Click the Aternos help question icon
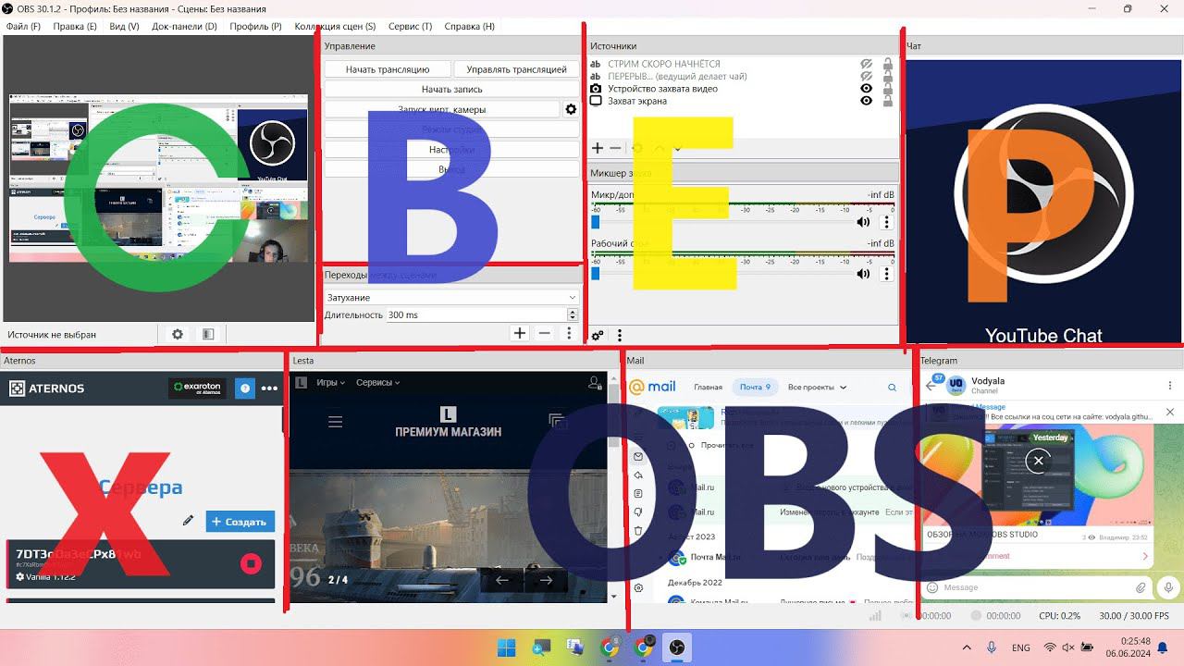1184x666 pixels. [x=244, y=388]
